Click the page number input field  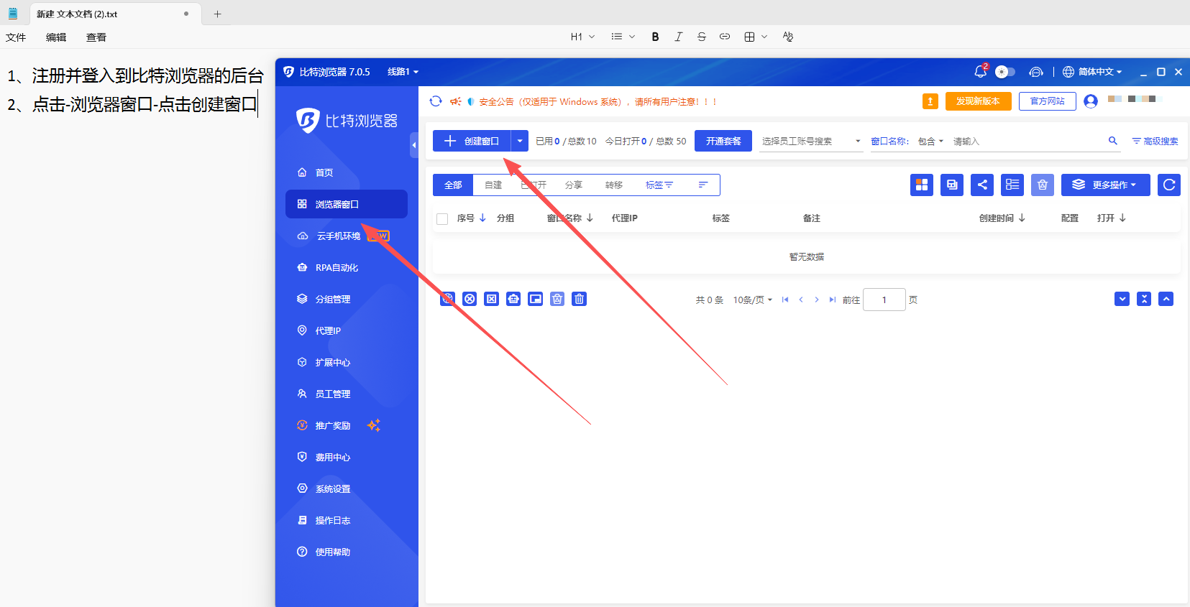point(884,300)
